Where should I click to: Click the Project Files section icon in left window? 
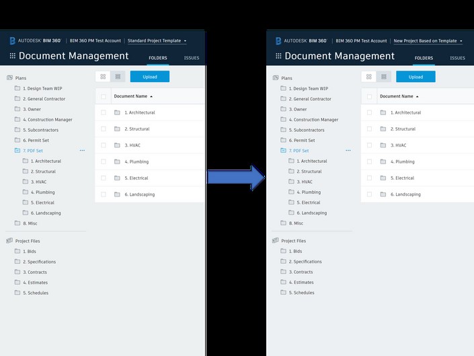pyautogui.click(x=9, y=240)
